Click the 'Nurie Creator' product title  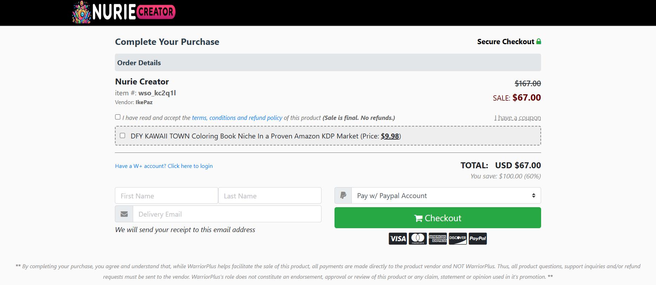(142, 82)
